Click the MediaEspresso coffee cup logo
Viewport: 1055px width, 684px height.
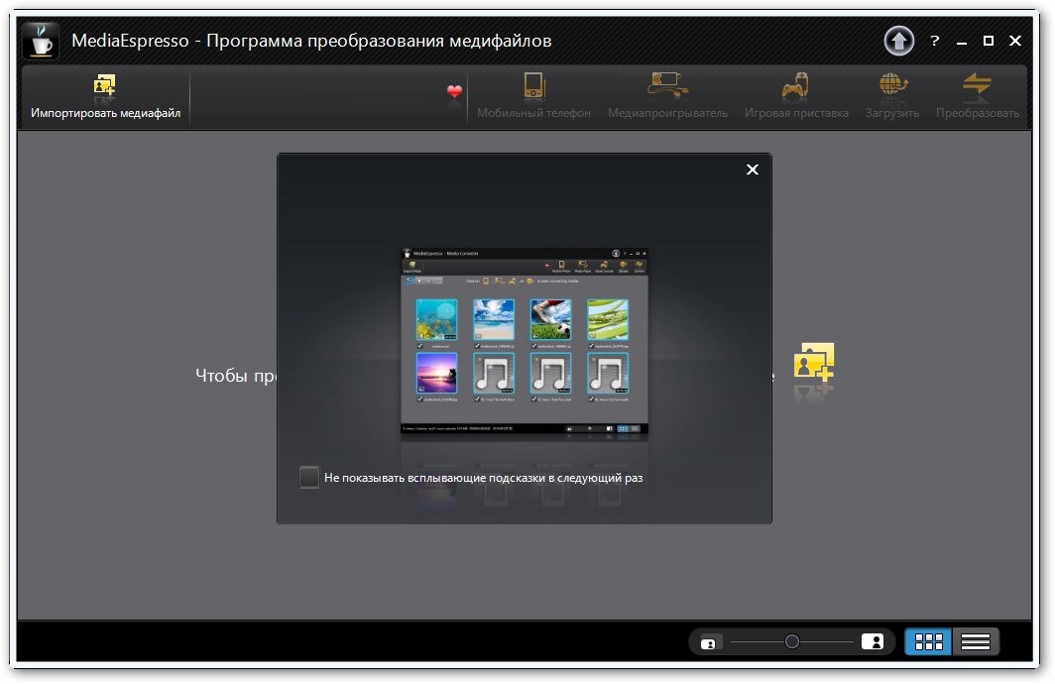coord(41,41)
